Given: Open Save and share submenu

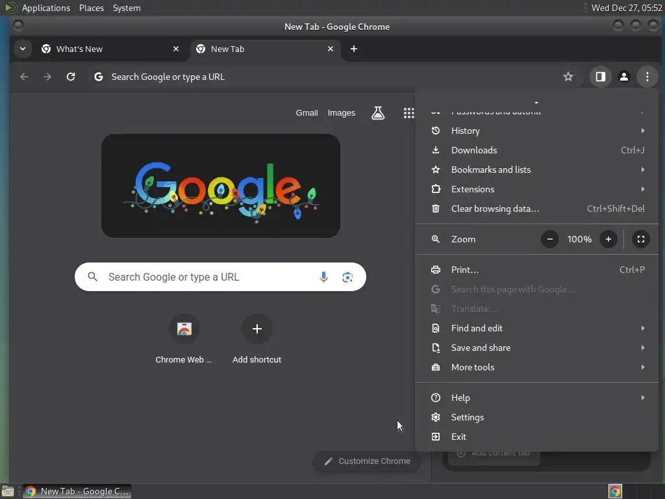Looking at the screenshot, I should 536,348.
